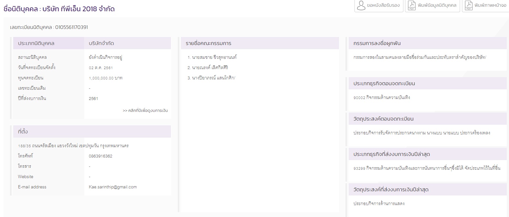Image resolution: width=509 pixels, height=217 pixels.
Task: Select financial statement year 2561
Action: pyautogui.click(x=93, y=99)
